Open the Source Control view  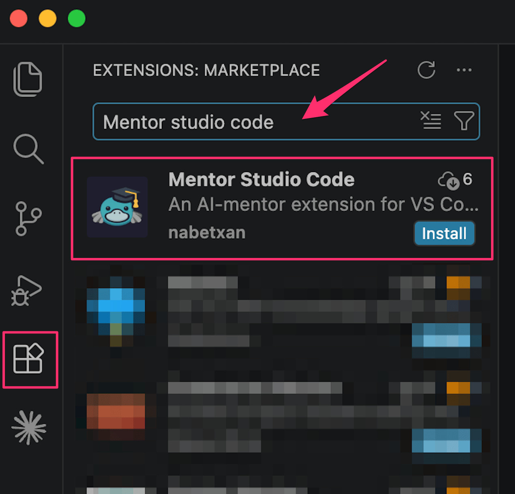28,219
